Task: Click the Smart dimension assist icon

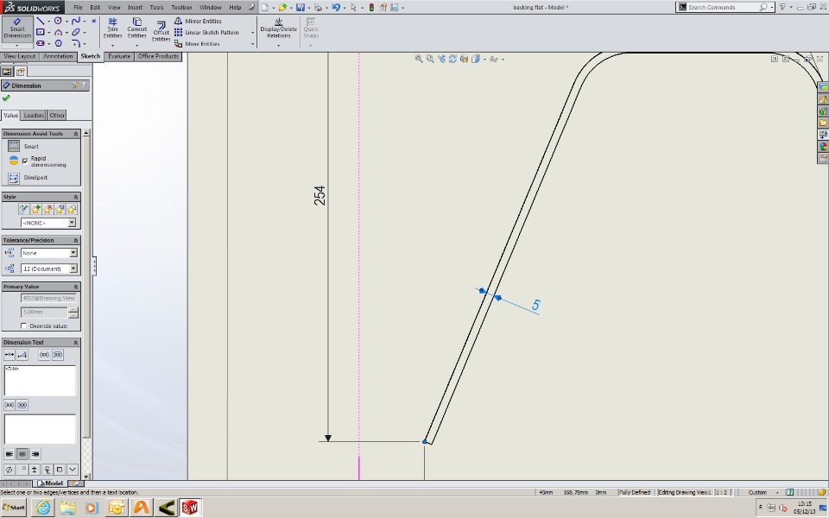Action: 14,147
